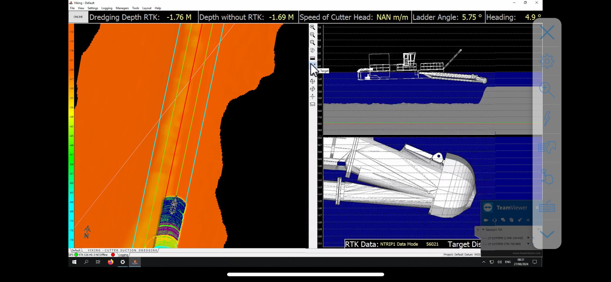Open the Logging menu

[107, 8]
